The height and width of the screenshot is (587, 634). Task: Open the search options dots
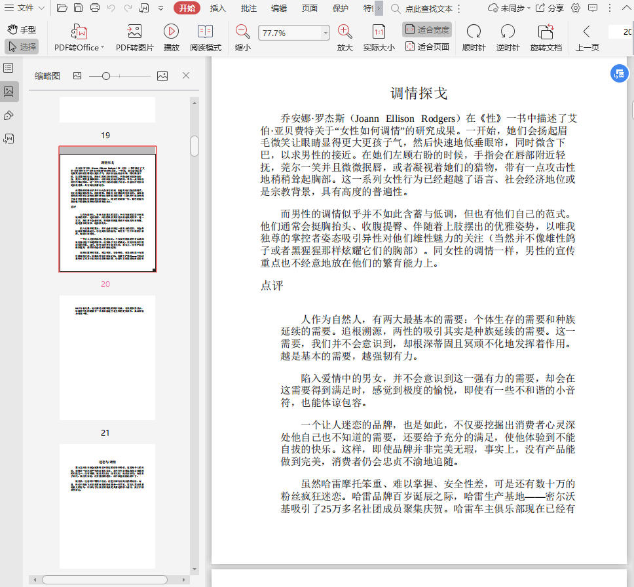click(459, 9)
